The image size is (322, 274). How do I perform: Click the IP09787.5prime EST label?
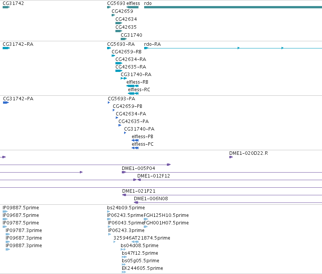21,223
